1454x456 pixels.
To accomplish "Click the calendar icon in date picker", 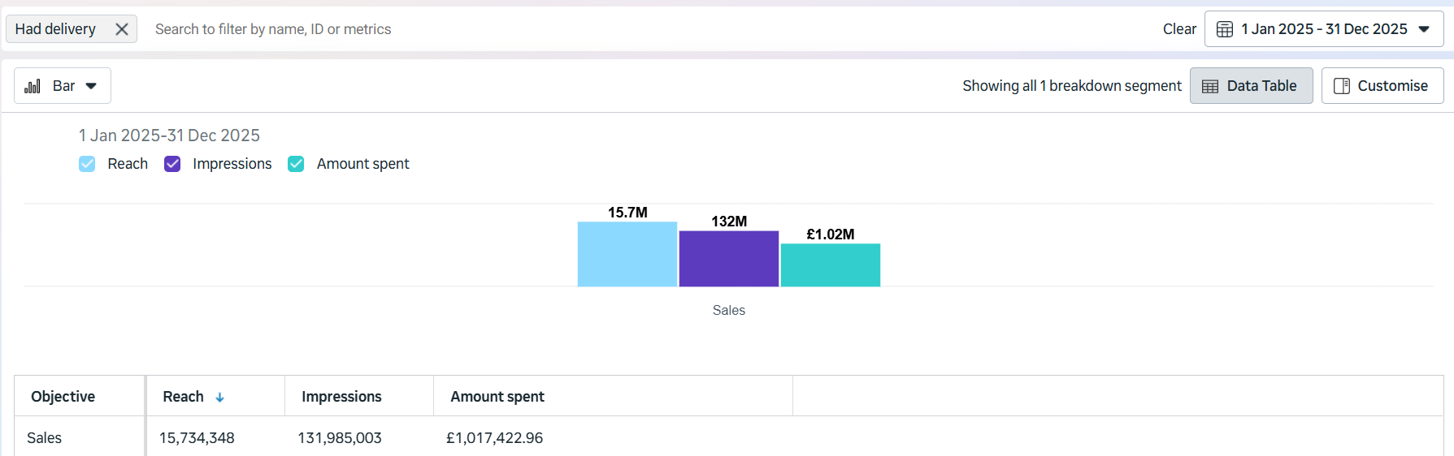I will tap(1224, 29).
